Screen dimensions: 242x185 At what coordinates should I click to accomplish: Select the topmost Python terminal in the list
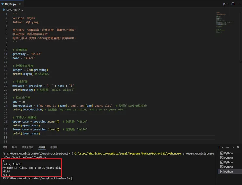click(230, 153)
